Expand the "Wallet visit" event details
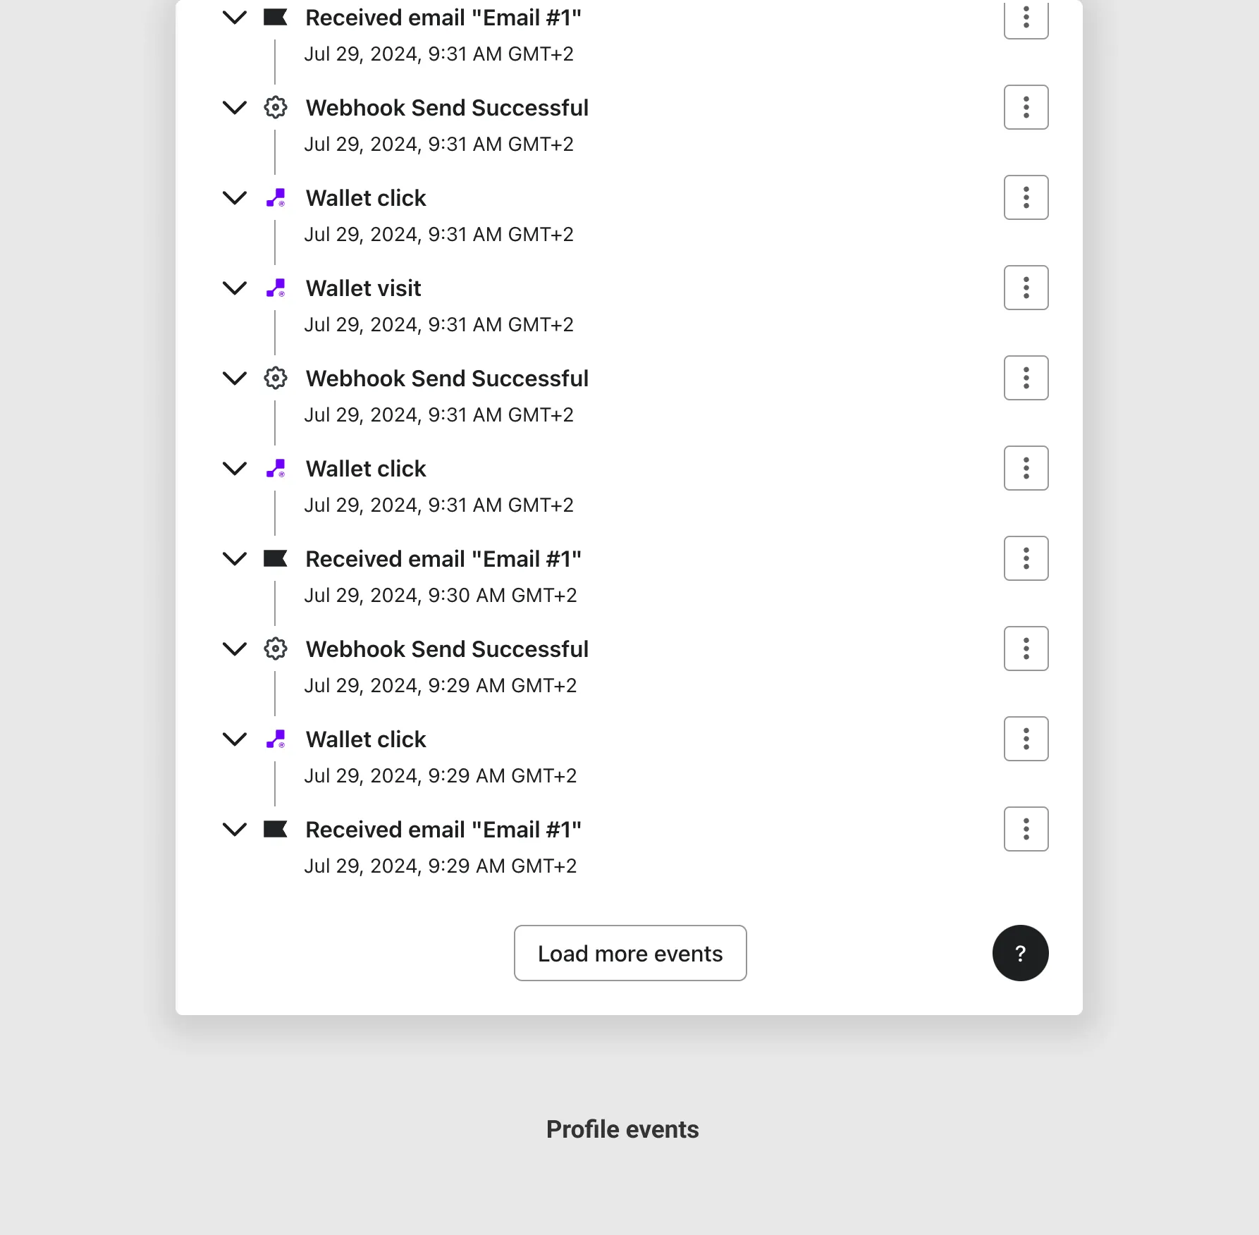Image resolution: width=1259 pixels, height=1235 pixels. click(x=234, y=288)
